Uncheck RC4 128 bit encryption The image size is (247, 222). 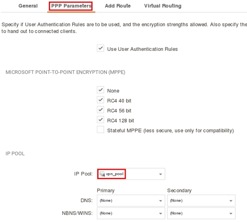(x=100, y=120)
